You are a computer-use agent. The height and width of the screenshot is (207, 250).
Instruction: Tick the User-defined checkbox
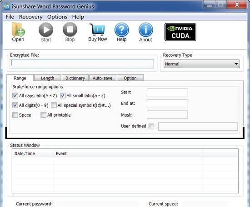point(151,127)
